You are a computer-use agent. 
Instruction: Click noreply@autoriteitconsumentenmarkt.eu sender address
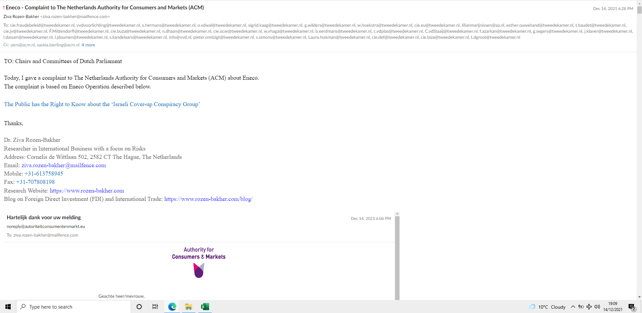(46, 226)
